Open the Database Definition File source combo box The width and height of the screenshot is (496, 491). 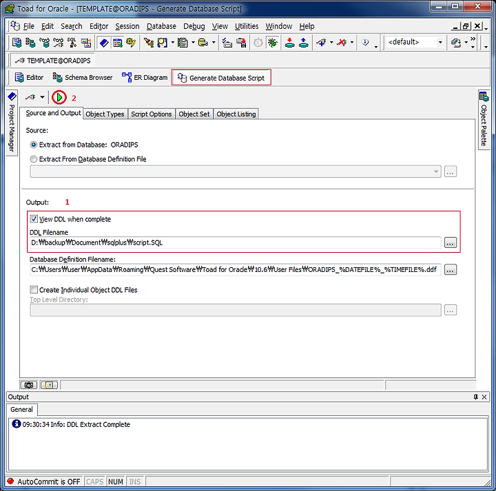(x=236, y=171)
